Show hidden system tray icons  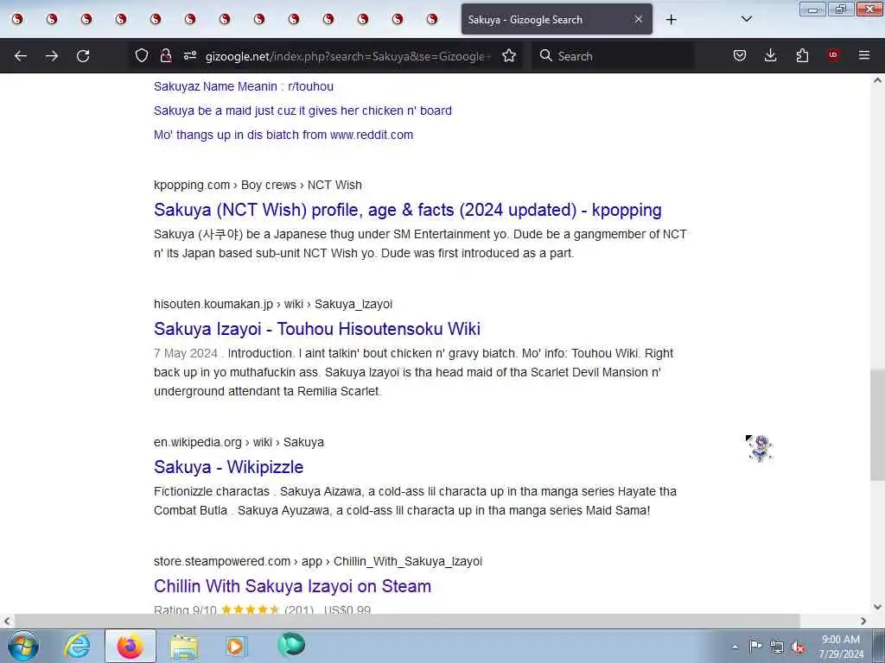tap(735, 647)
